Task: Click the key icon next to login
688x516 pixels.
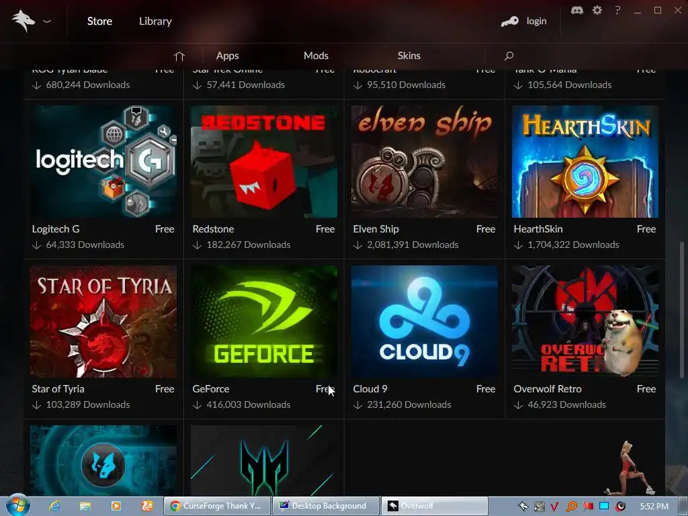Action: click(509, 21)
